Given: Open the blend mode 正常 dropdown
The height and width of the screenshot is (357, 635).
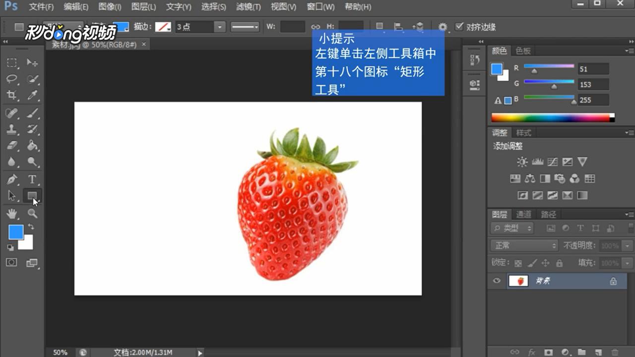Looking at the screenshot, I should tap(524, 245).
